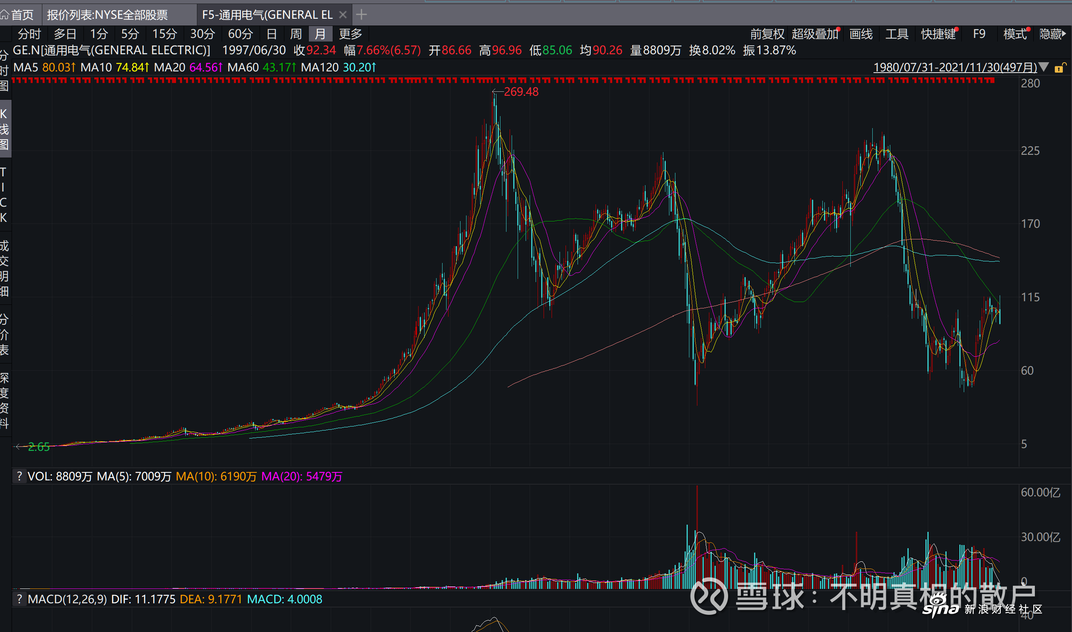
Task: Click the MA20 64.56 label
Action: [x=188, y=67]
